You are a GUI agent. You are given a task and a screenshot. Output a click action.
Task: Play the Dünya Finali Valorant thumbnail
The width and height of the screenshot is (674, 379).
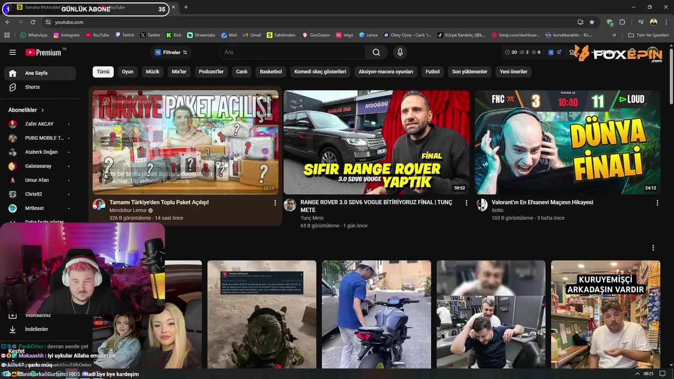click(x=567, y=142)
